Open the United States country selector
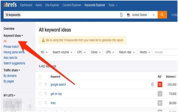Image resolution: width=178 pixels, height=112 pixels. click(x=141, y=15)
